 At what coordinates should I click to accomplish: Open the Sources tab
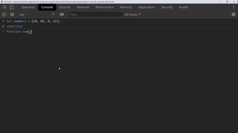coord(65,7)
